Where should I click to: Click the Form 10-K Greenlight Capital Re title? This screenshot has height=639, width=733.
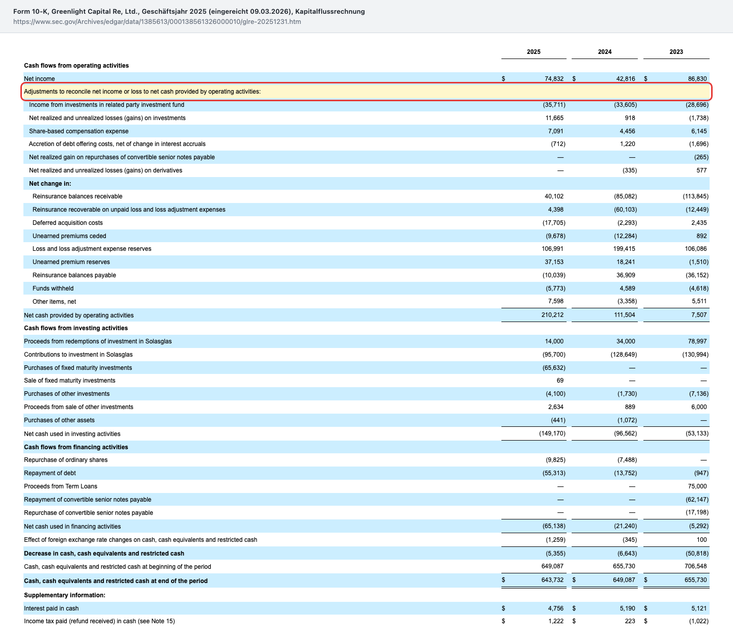pyautogui.click(x=189, y=11)
